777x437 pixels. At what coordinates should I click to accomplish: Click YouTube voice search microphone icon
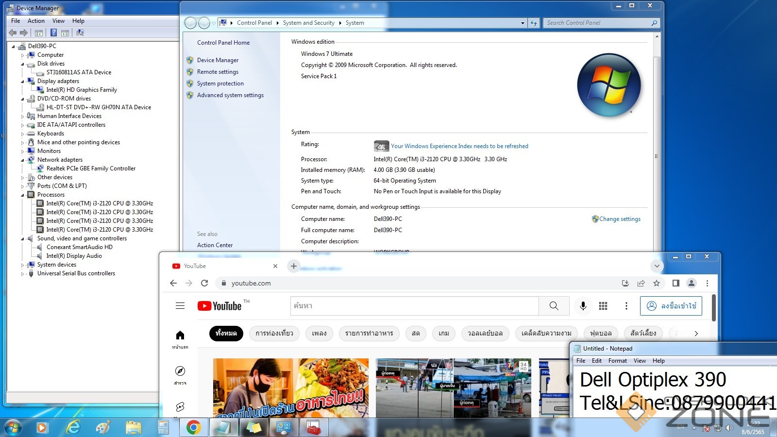[x=583, y=306]
